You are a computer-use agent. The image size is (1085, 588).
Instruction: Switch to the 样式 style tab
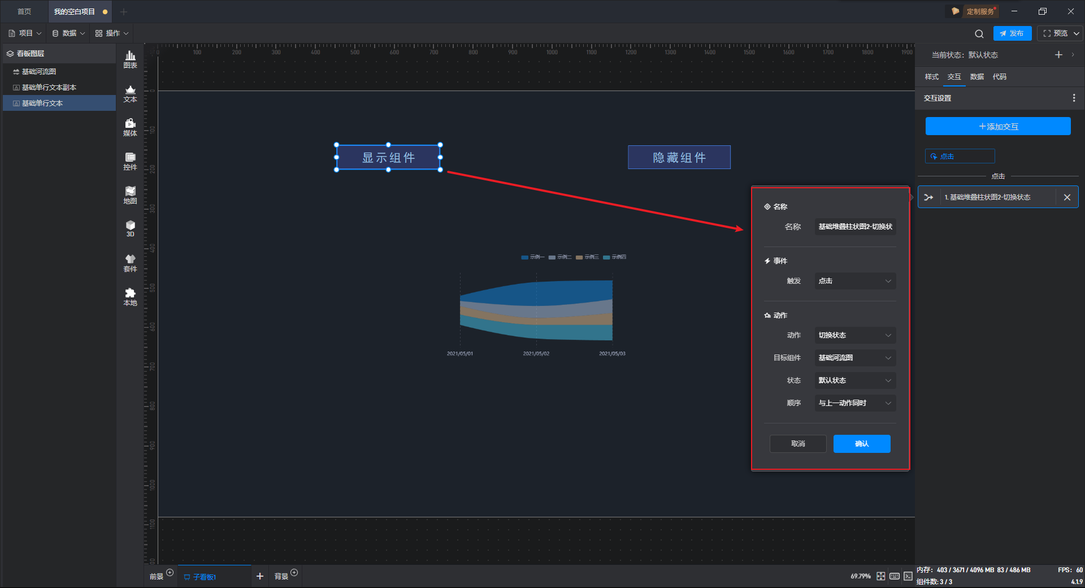[931, 77]
